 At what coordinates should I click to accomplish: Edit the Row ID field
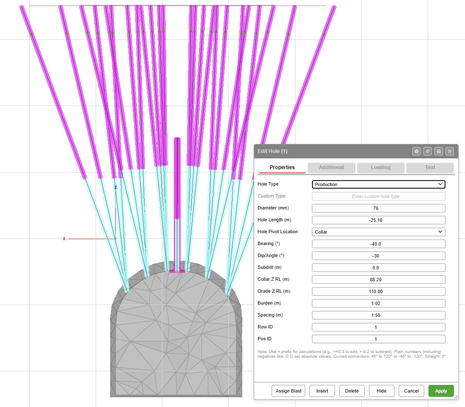pyautogui.click(x=378, y=327)
